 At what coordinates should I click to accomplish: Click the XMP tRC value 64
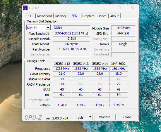pos(119,95)
